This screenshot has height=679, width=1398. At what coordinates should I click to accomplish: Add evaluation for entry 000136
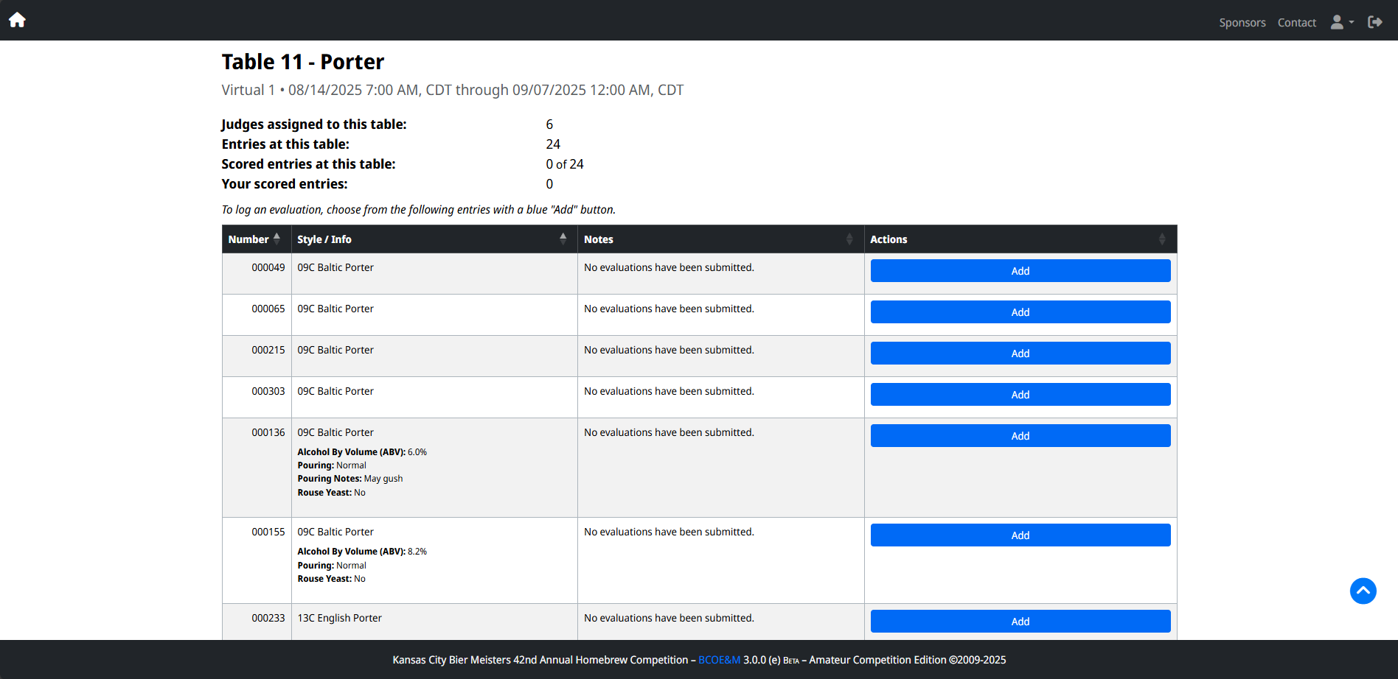[x=1020, y=436]
